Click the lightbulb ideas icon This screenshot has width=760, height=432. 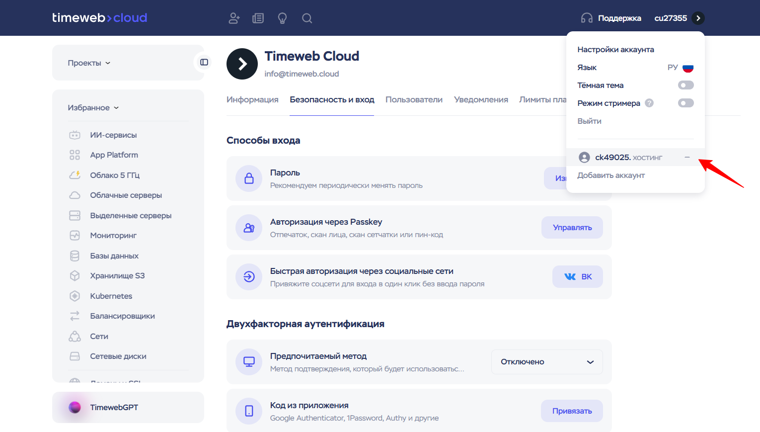[282, 18]
